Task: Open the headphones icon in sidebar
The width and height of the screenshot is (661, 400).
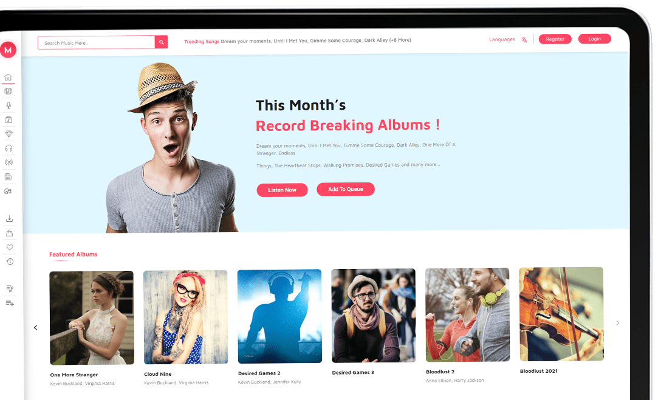Action: [9, 148]
